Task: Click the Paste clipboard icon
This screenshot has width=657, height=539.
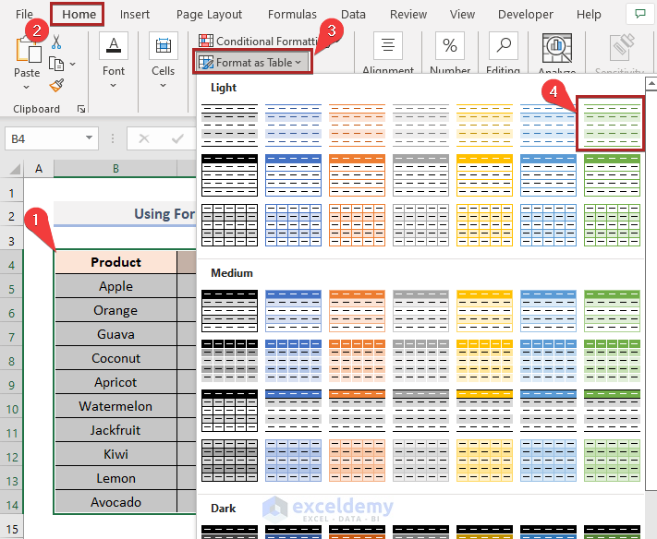Action: (27, 52)
